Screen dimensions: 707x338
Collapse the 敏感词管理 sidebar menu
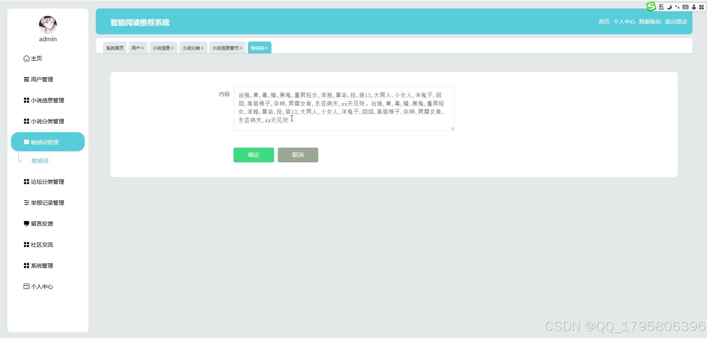(x=48, y=142)
